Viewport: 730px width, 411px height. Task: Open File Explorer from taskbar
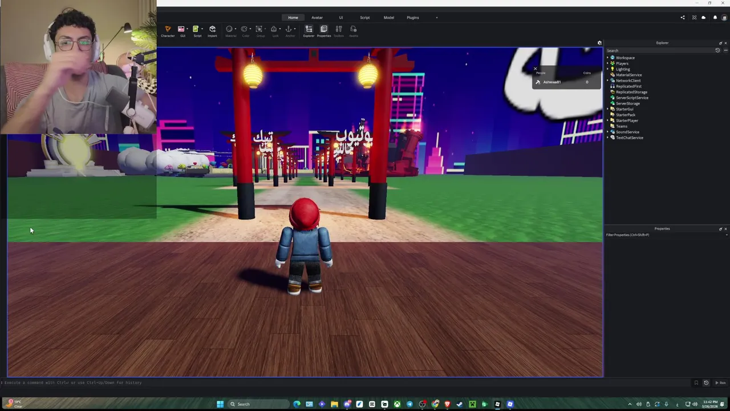334,404
